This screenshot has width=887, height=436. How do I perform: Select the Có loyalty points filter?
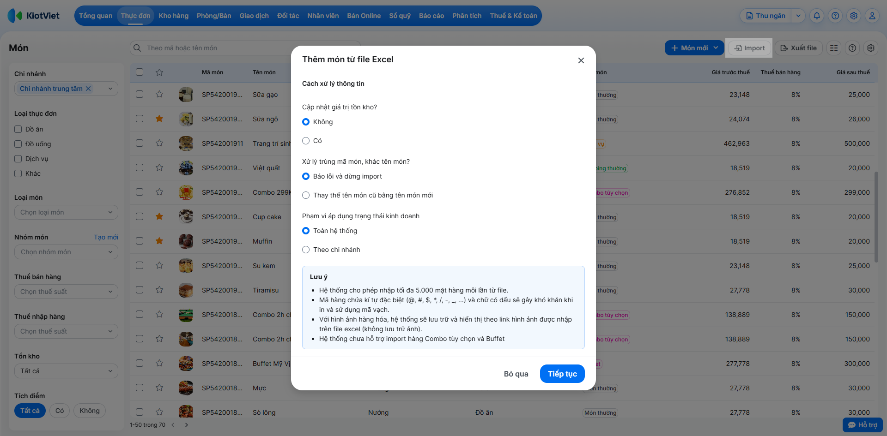[x=60, y=411]
